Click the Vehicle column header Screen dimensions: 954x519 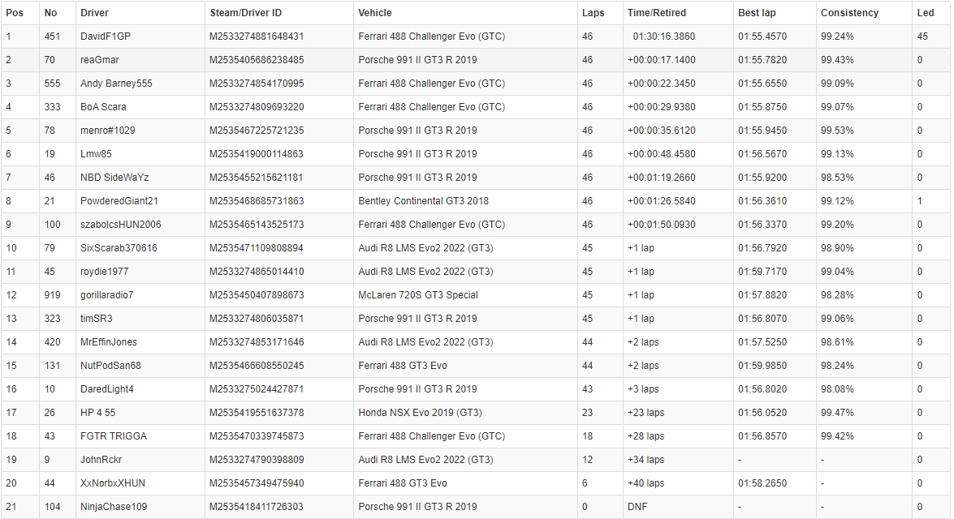[375, 13]
